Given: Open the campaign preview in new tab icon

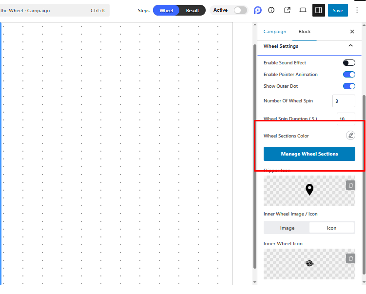Looking at the screenshot, I should [x=287, y=10].
